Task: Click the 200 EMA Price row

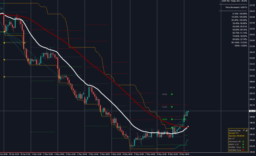Action: point(235,150)
